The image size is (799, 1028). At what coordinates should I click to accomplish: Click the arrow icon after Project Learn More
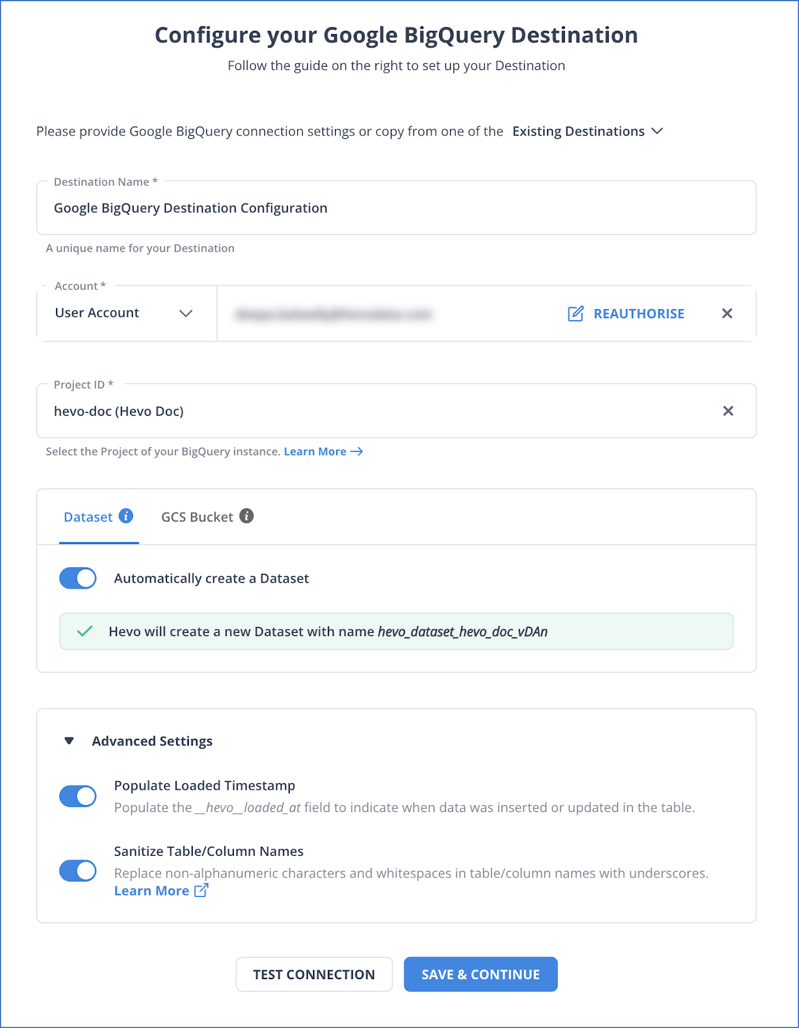click(357, 452)
